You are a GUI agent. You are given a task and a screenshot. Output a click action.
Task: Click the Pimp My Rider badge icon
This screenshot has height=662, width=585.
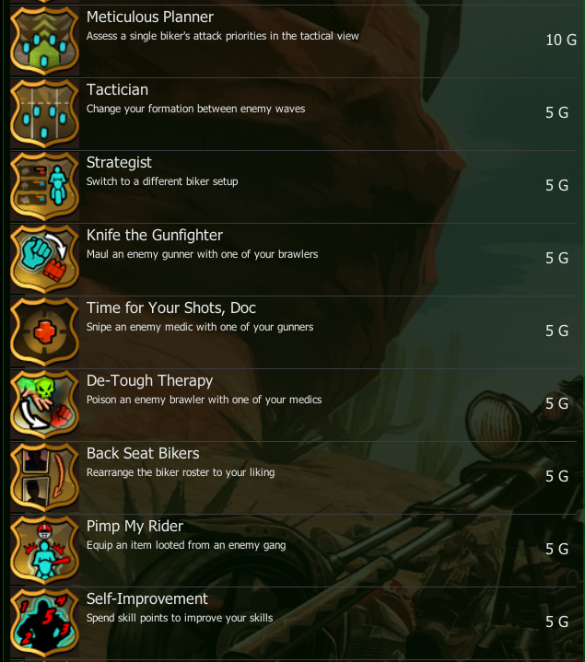tap(44, 550)
